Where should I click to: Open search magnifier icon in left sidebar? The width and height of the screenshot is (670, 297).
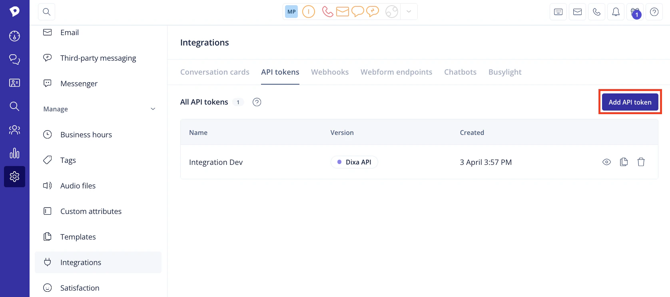[x=14, y=106]
